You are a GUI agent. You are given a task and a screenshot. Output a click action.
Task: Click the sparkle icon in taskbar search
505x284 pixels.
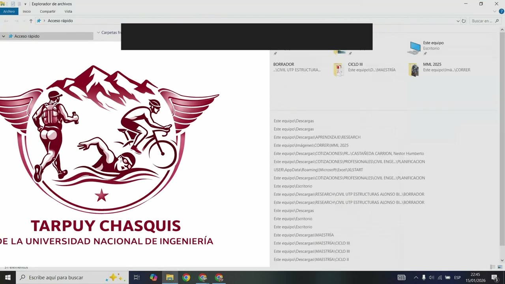coord(115,278)
